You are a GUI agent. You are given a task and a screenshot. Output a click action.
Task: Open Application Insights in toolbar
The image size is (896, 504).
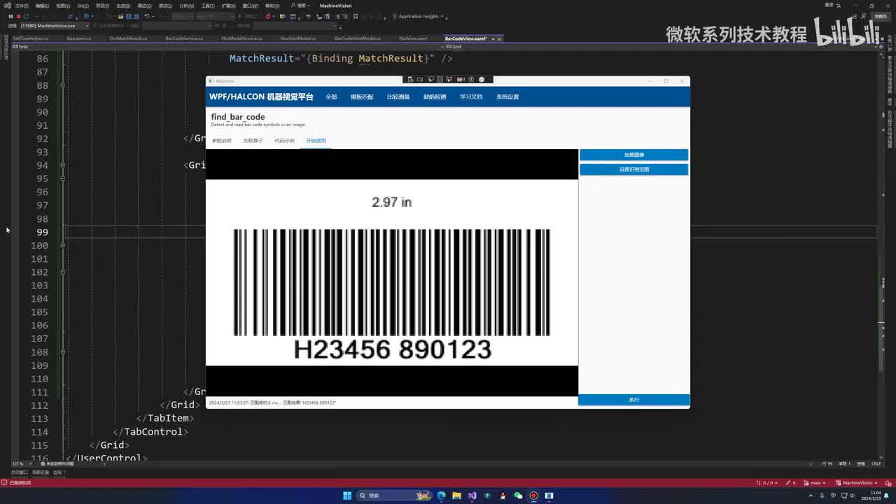420,16
